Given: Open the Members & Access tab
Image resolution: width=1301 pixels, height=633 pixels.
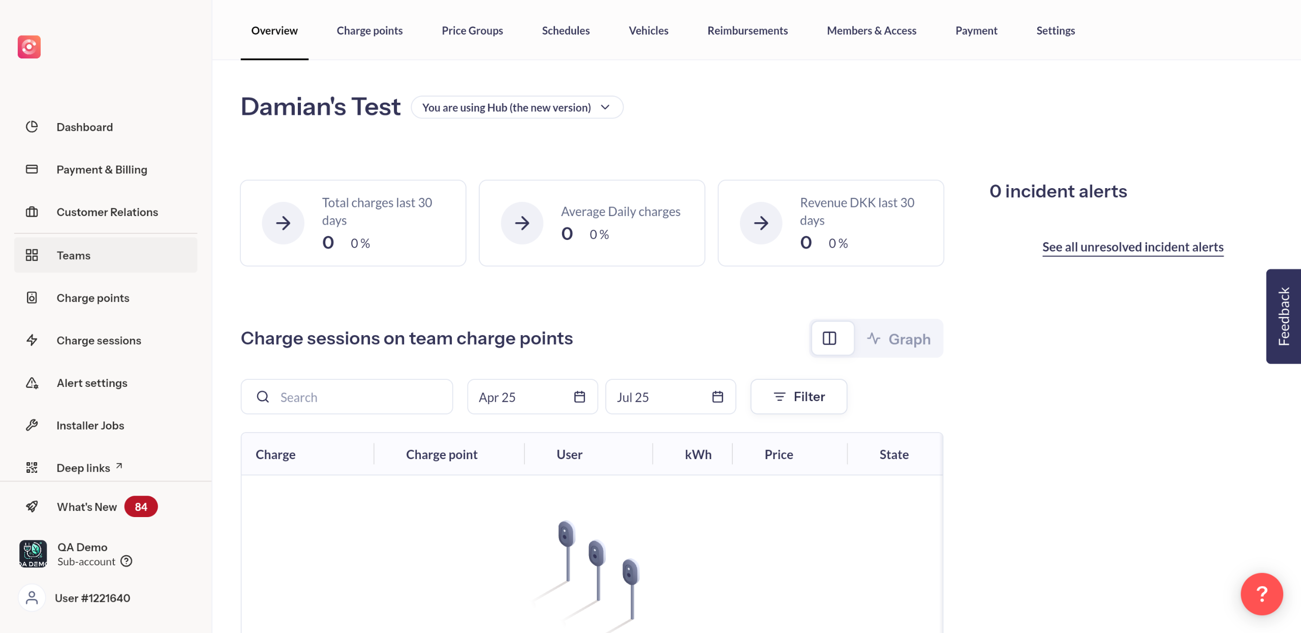Looking at the screenshot, I should [x=871, y=31].
